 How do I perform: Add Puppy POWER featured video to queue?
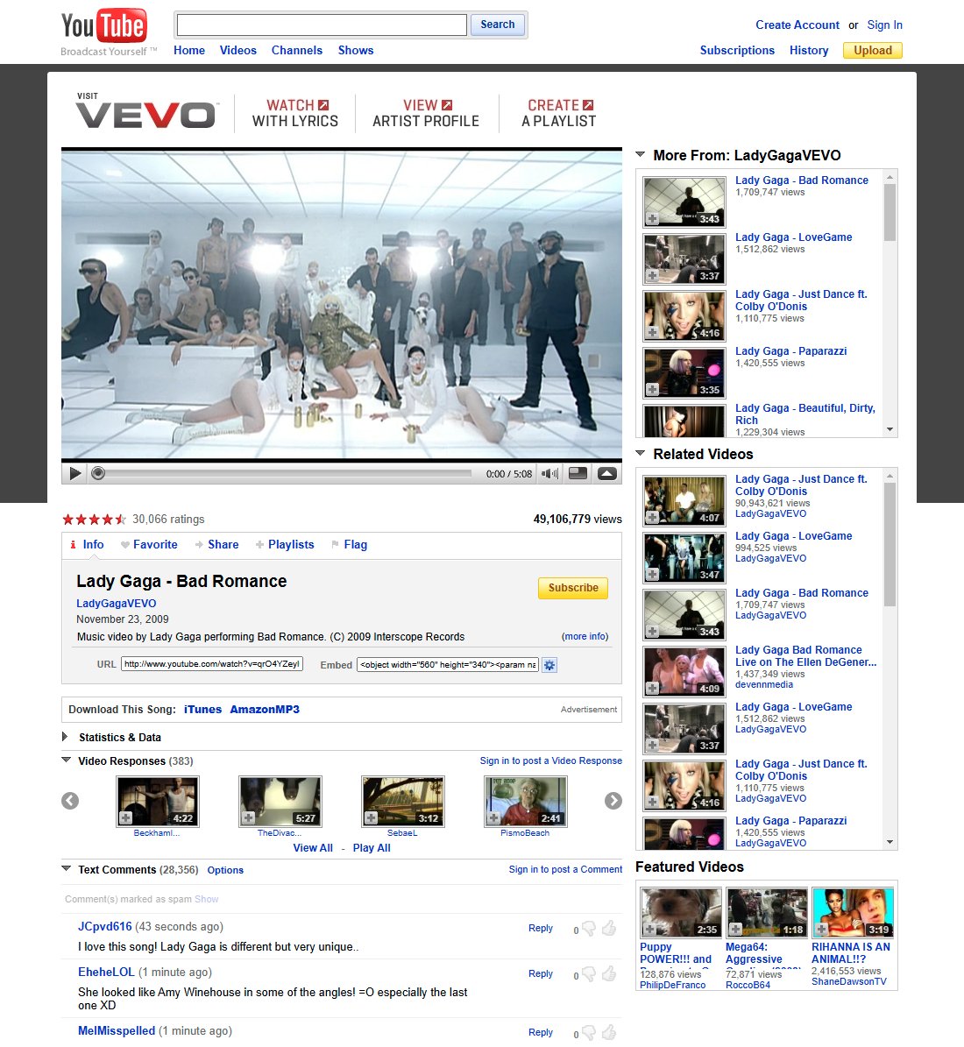tap(649, 929)
